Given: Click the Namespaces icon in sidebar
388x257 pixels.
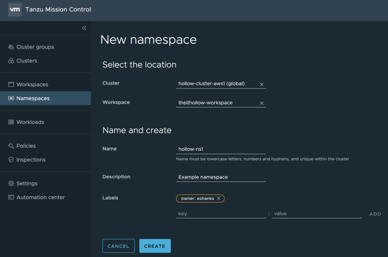Looking at the screenshot, I should tap(11, 98).
